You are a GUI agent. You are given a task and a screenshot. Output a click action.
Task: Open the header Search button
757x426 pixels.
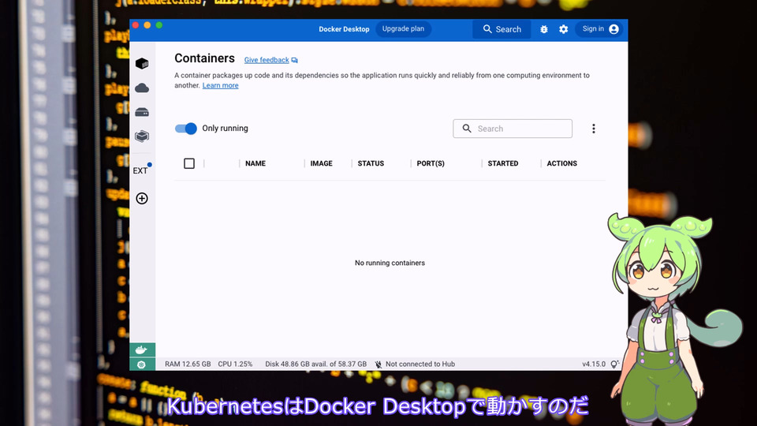(x=502, y=29)
